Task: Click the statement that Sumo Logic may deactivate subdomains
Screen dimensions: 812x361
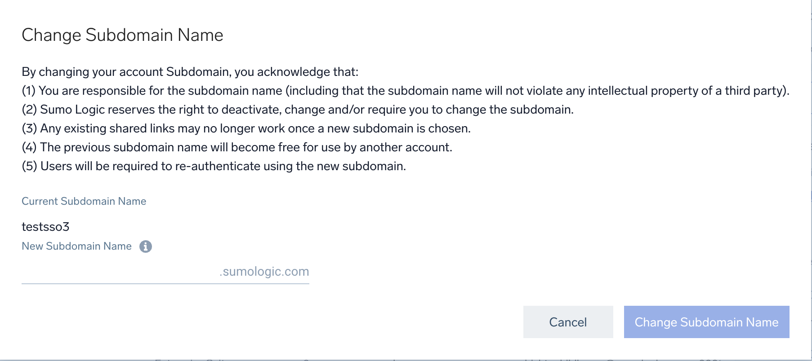Action: click(x=298, y=110)
